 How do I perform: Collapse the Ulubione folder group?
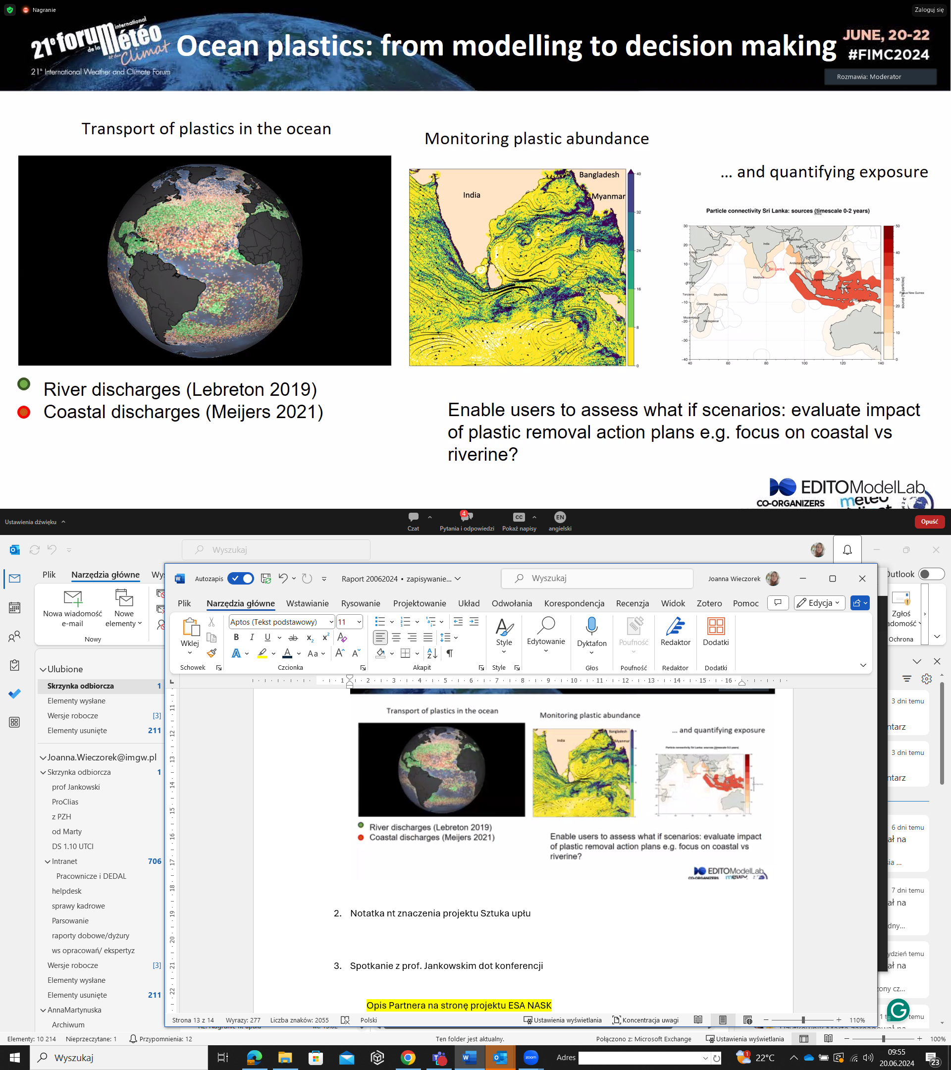coord(43,669)
